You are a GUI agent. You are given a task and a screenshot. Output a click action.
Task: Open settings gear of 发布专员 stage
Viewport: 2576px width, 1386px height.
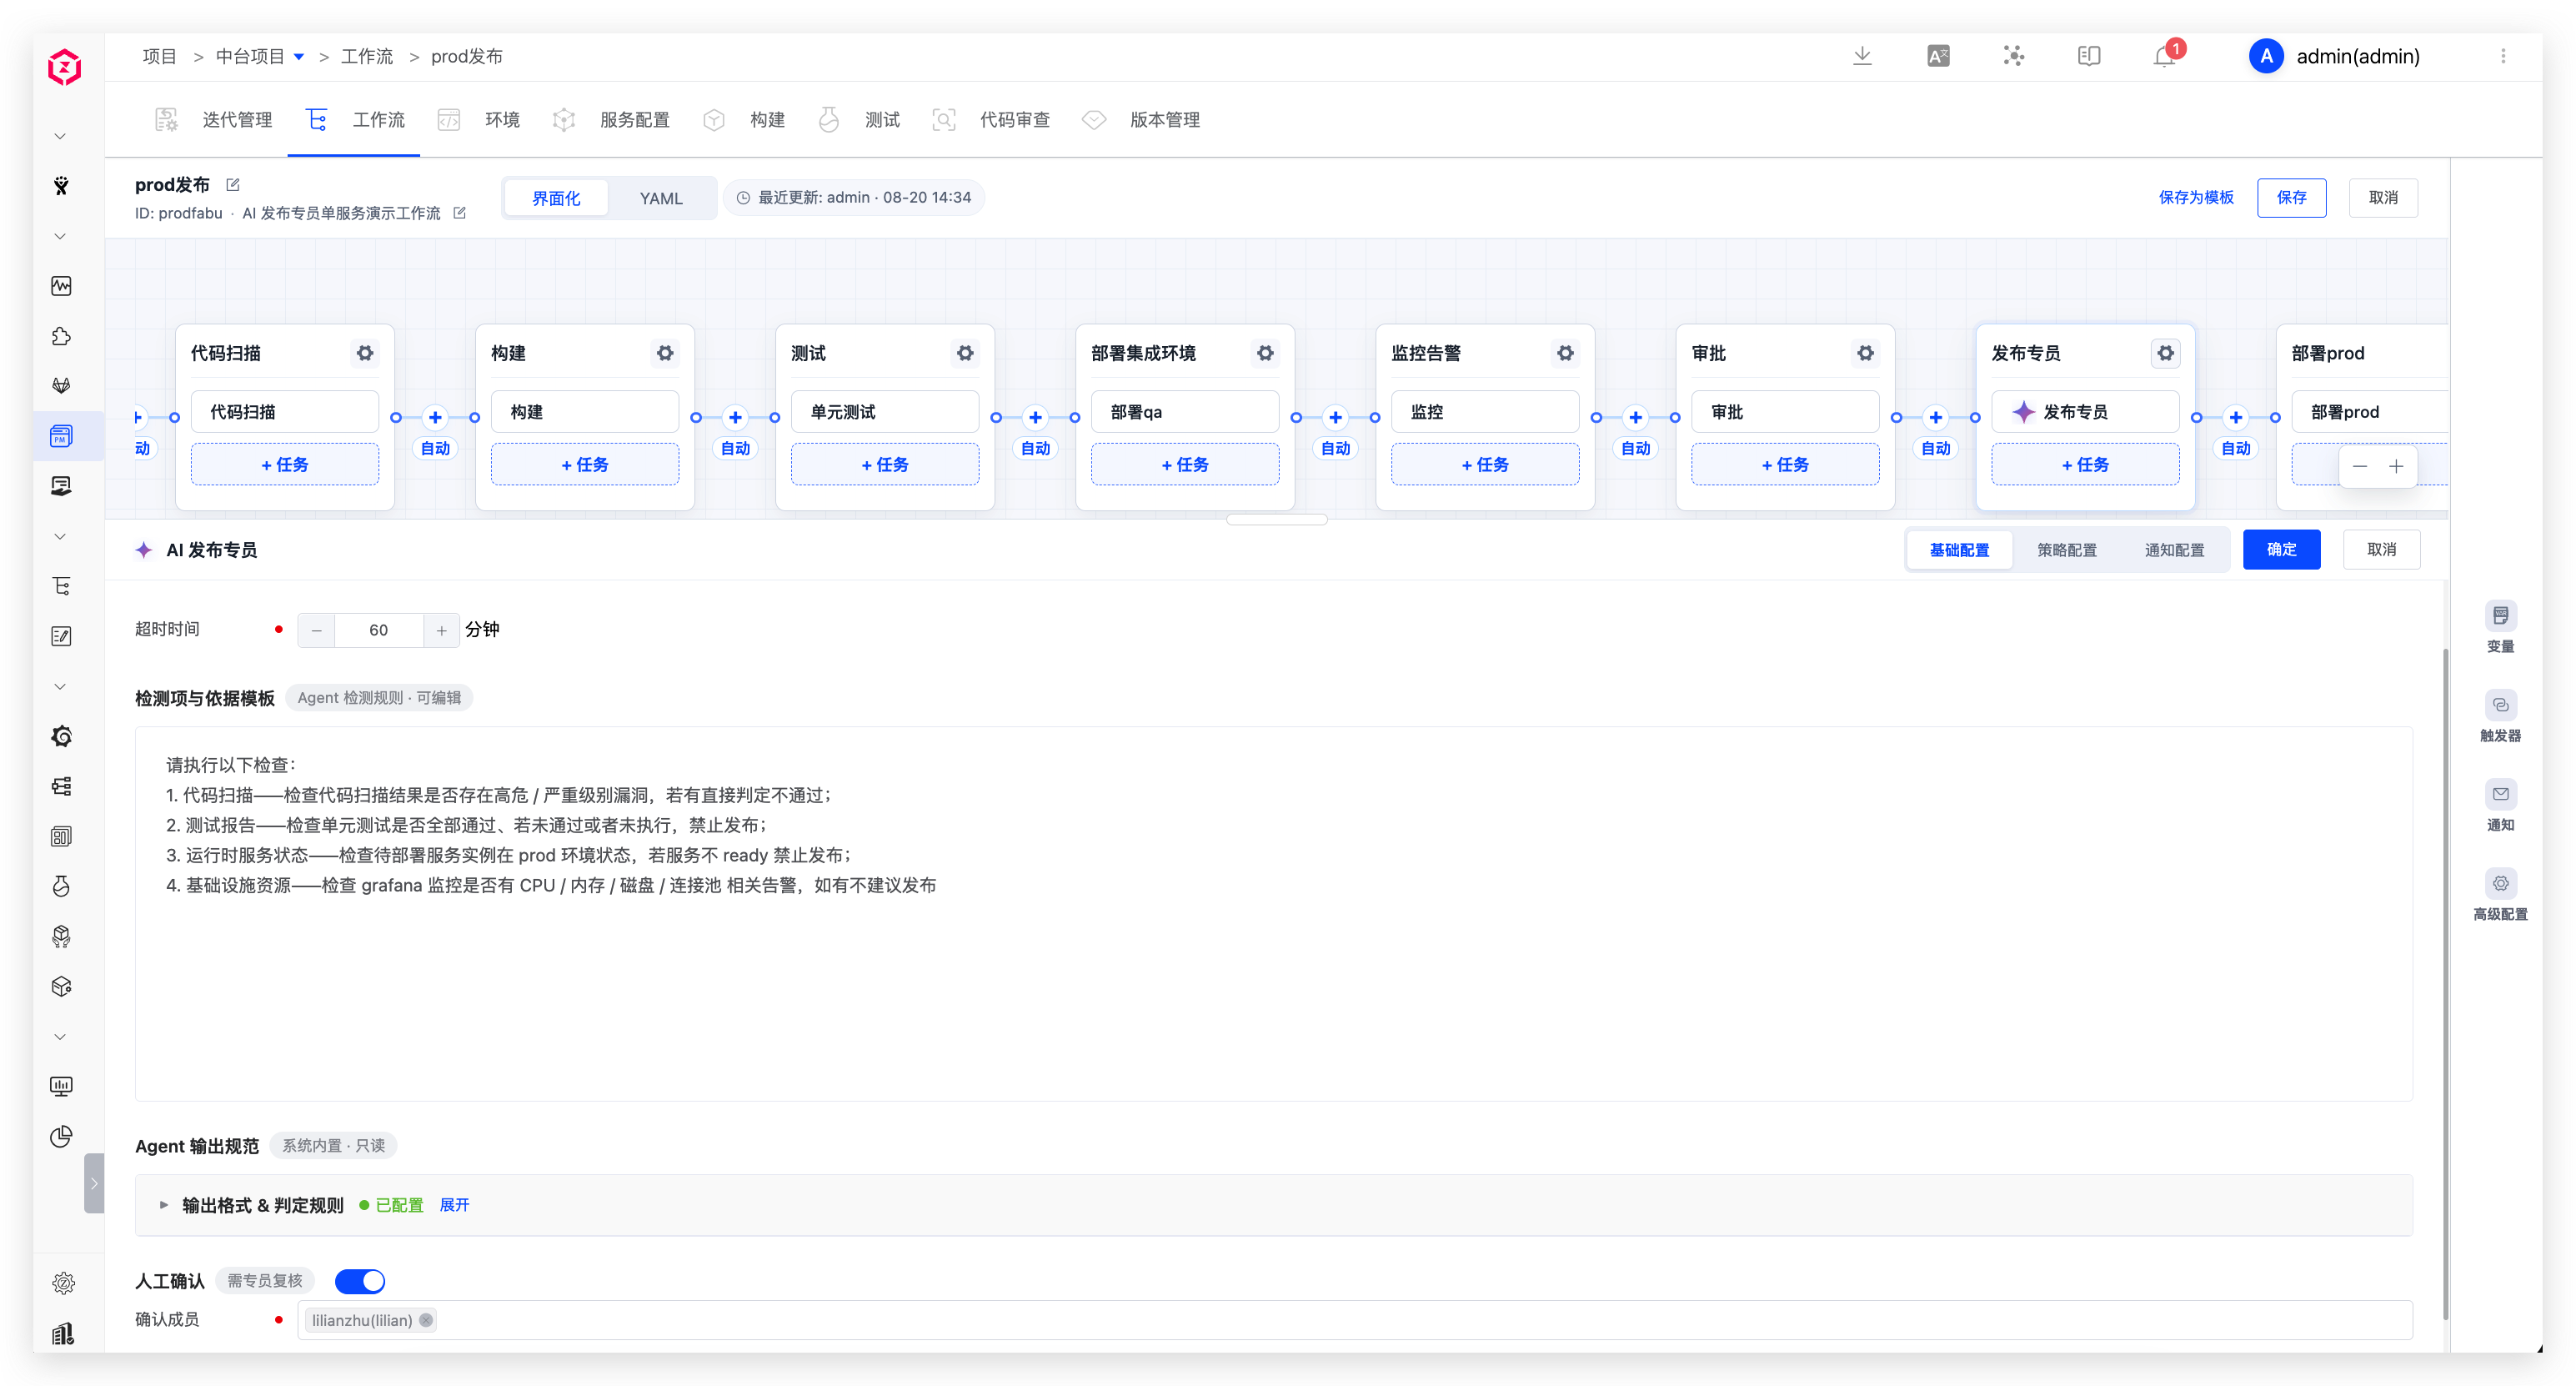point(2165,353)
